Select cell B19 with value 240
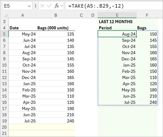The height and width of the screenshot is (137, 163). [x=56, y=121]
